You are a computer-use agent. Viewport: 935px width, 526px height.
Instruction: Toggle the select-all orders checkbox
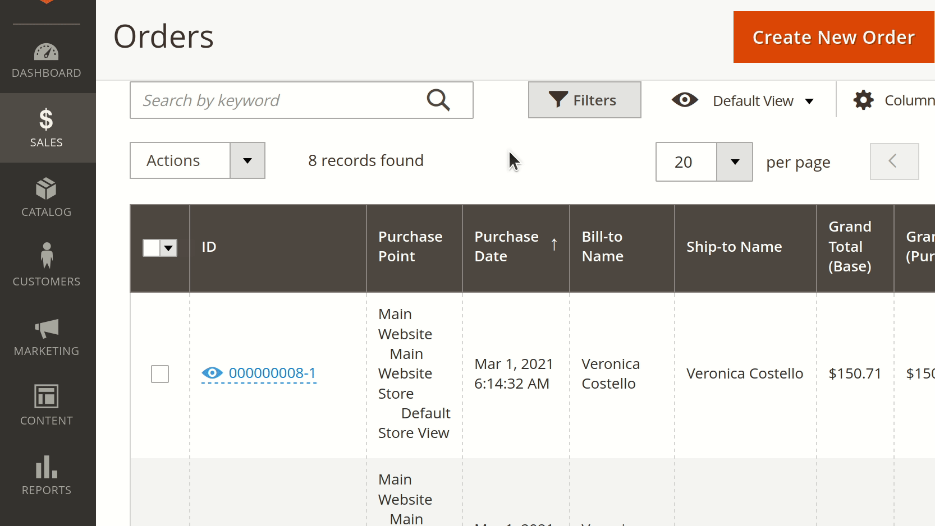(x=153, y=247)
